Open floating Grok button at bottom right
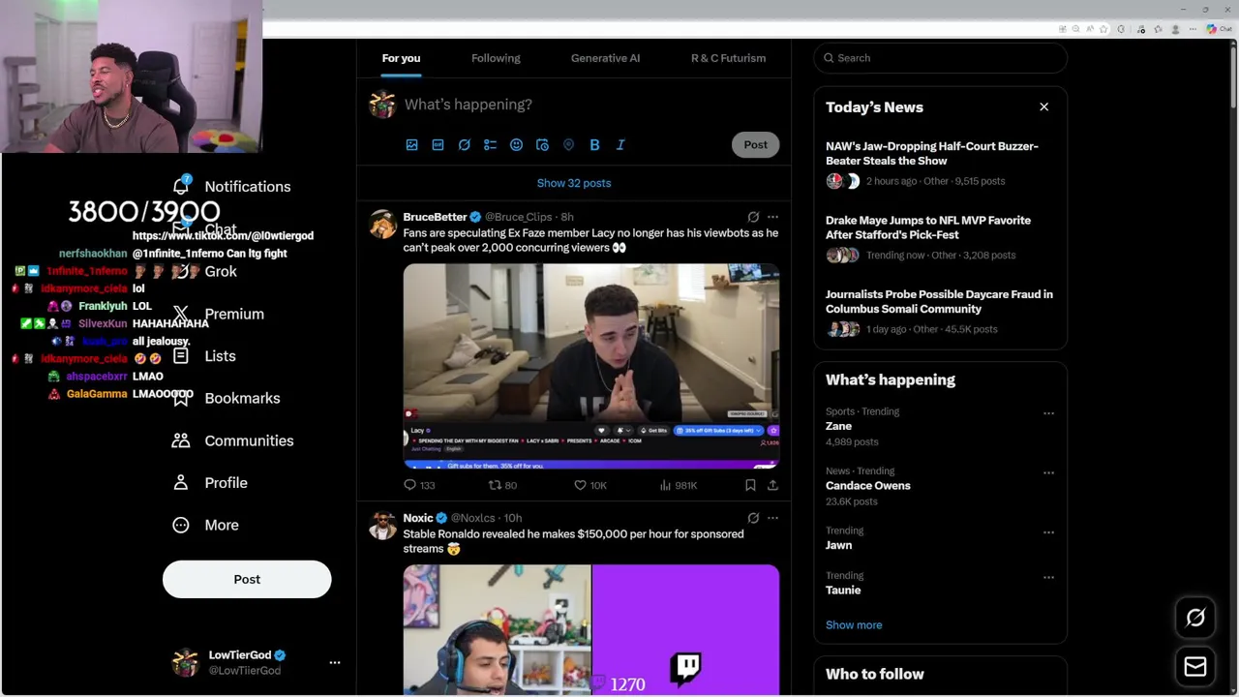The height and width of the screenshot is (697, 1239). [1195, 618]
